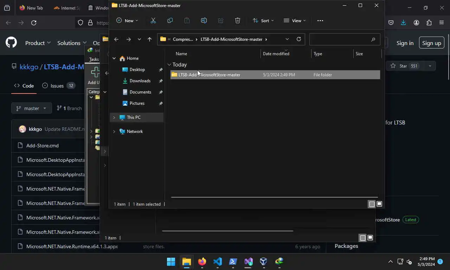The width and height of the screenshot is (450, 270).
Task: Switch to details view icon in front window
Action: click(x=372, y=204)
